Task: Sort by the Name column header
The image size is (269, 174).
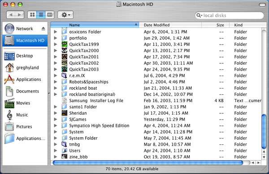Action: pos(95,25)
